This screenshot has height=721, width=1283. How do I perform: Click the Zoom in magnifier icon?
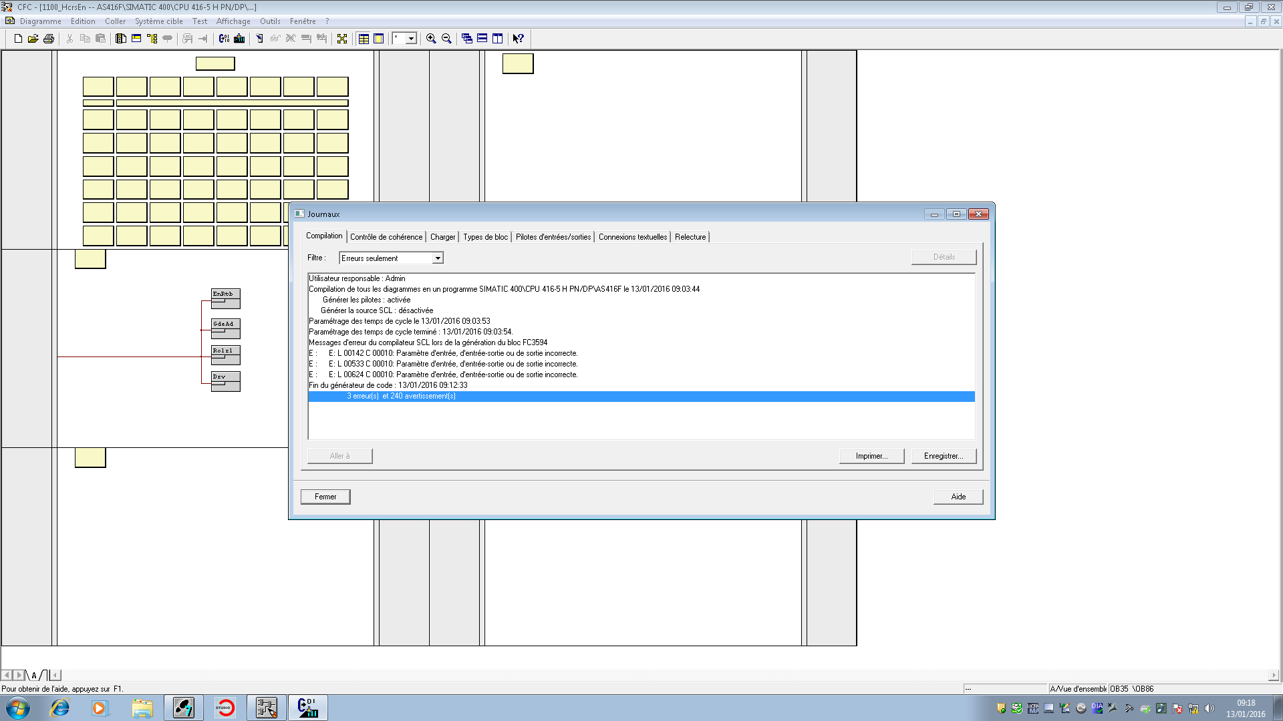pos(431,39)
